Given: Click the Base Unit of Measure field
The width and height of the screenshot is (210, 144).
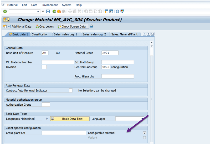Looking at the screenshot, I should point(45,53).
